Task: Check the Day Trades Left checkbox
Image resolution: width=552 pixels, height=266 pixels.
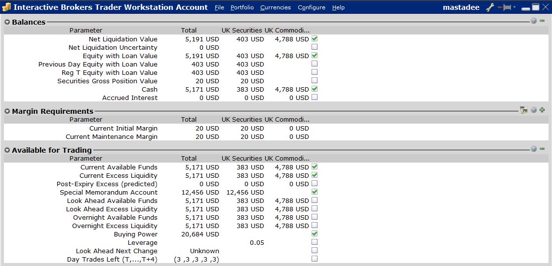Action: (x=315, y=259)
